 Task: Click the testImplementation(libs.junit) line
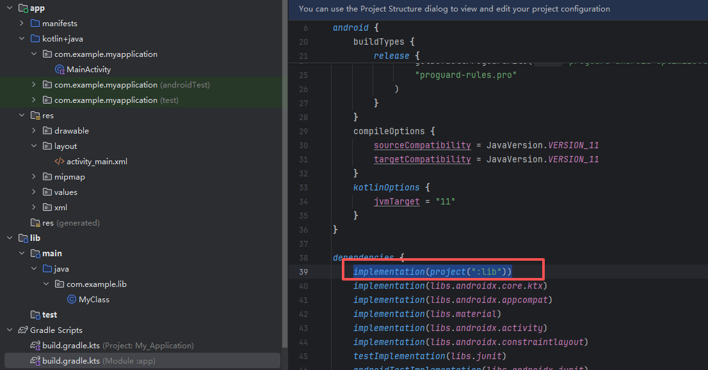click(430, 356)
